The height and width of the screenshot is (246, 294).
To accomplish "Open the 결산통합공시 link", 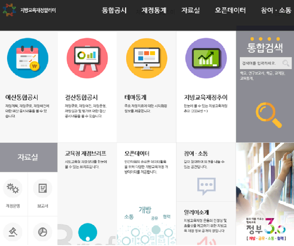I will point(81,97).
